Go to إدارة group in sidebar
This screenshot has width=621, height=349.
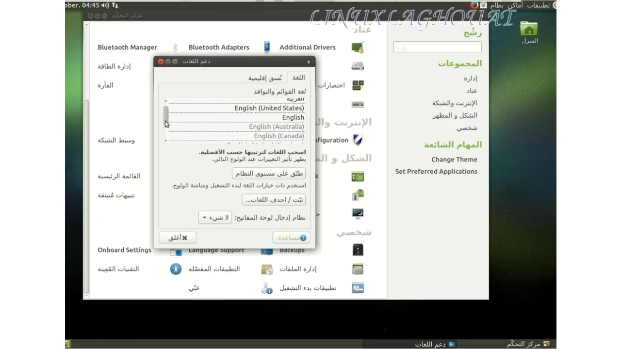tap(470, 78)
